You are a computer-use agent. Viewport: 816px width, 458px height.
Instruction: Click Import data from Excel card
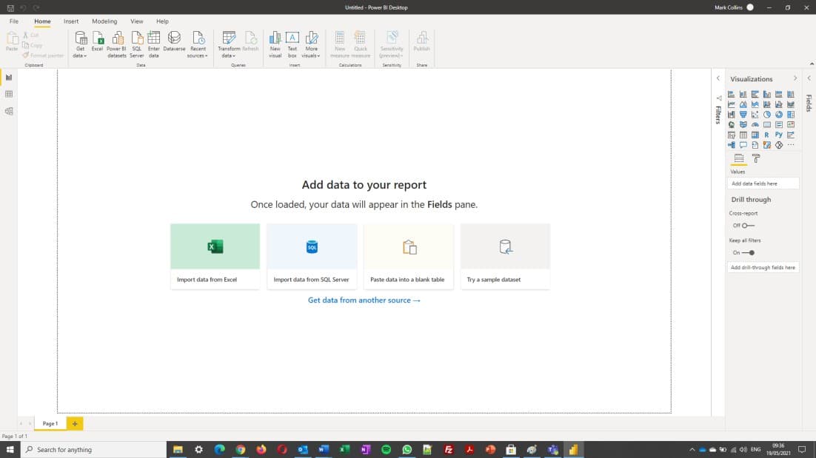215,256
